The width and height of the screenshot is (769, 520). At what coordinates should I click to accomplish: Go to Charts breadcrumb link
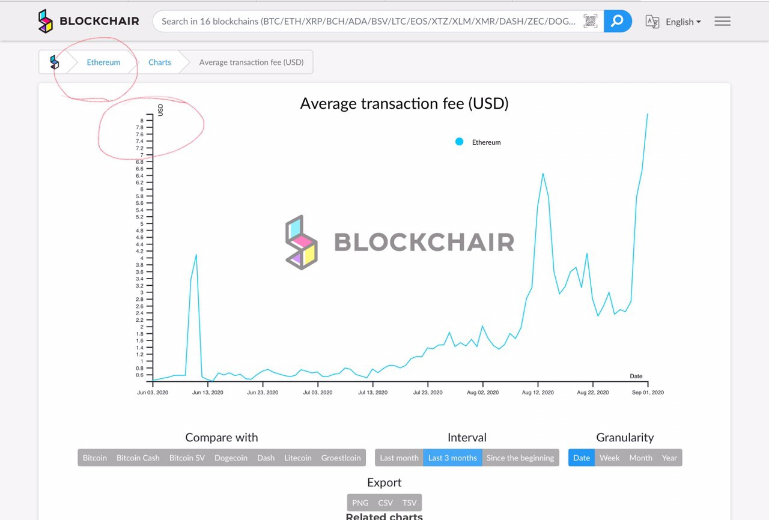click(x=160, y=62)
